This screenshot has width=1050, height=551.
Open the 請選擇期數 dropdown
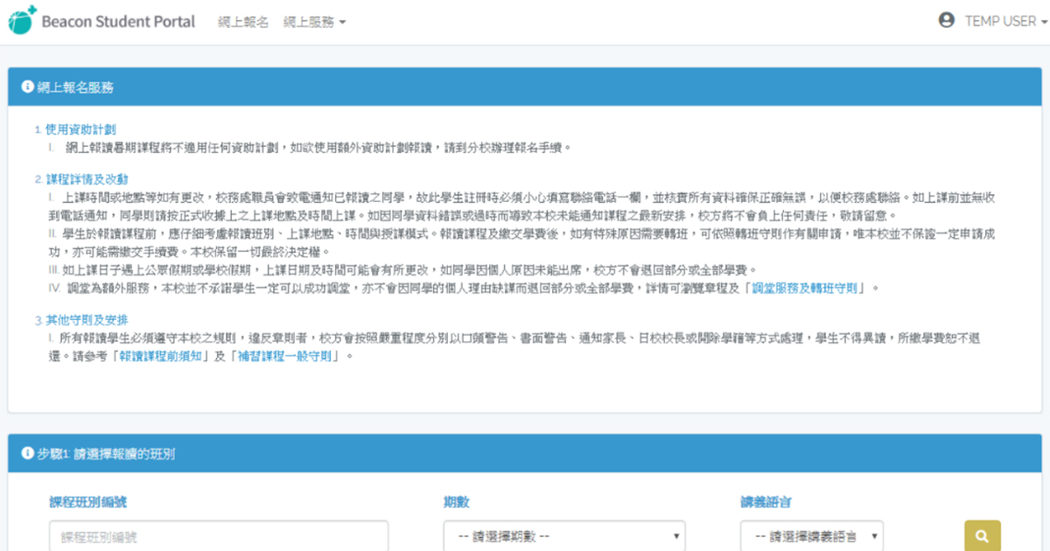pyautogui.click(x=564, y=536)
